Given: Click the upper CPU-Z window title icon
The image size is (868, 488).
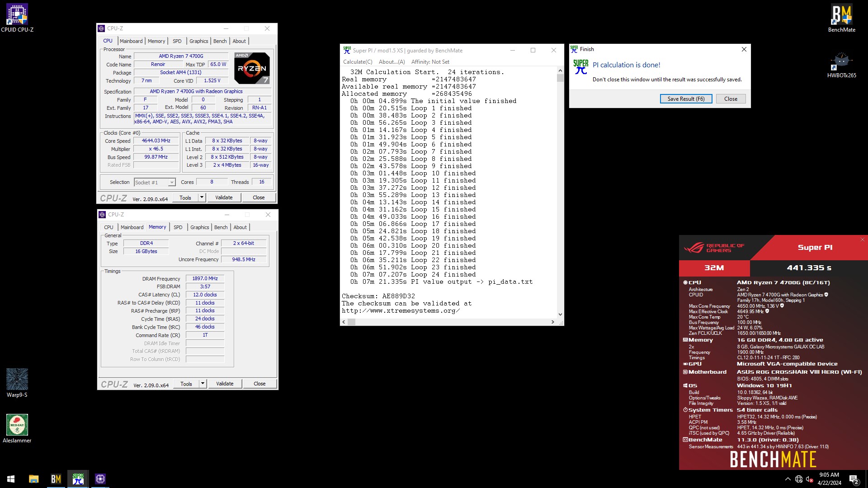Looking at the screenshot, I should pyautogui.click(x=102, y=28).
